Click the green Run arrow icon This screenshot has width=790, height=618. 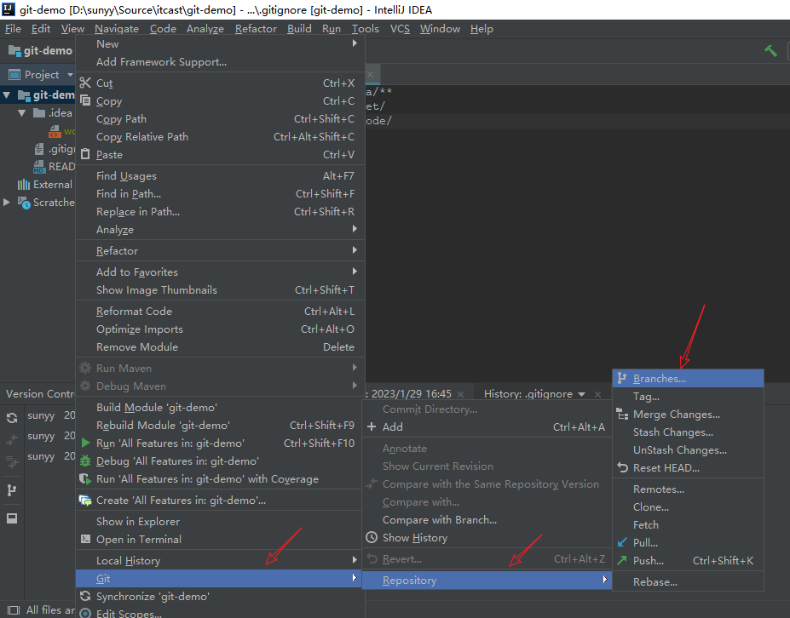[86, 443]
